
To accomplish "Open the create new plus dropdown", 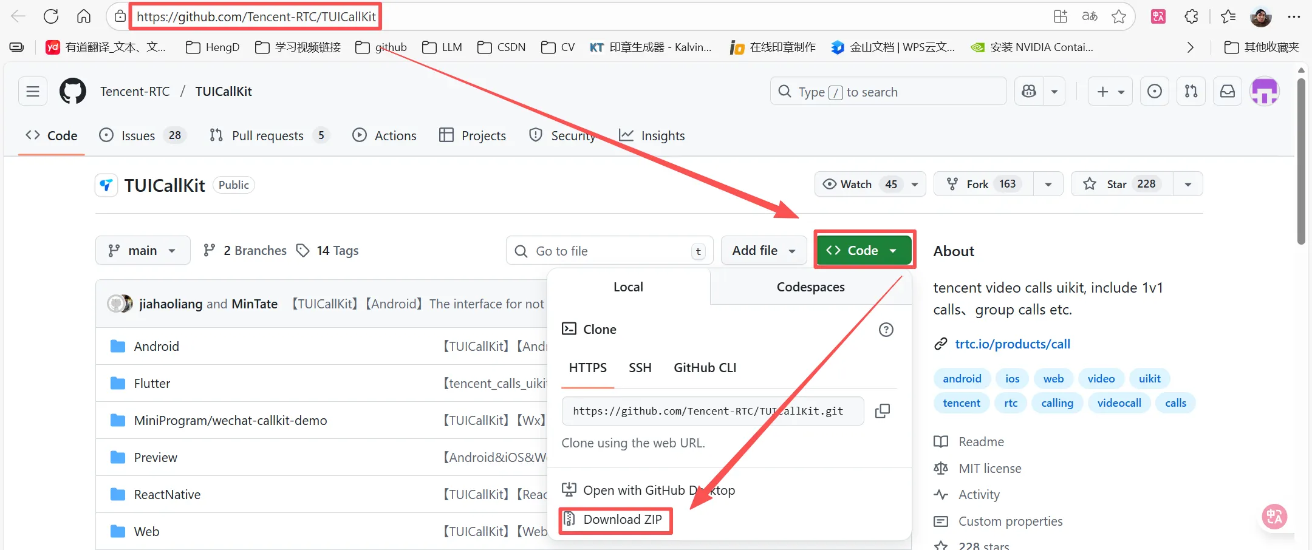I will [1110, 92].
